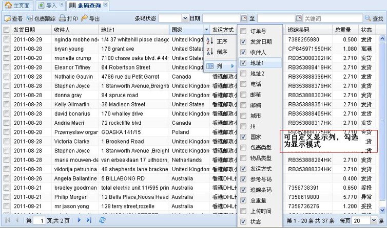
Task: Show the 邮箱 column
Action: (243, 95)
